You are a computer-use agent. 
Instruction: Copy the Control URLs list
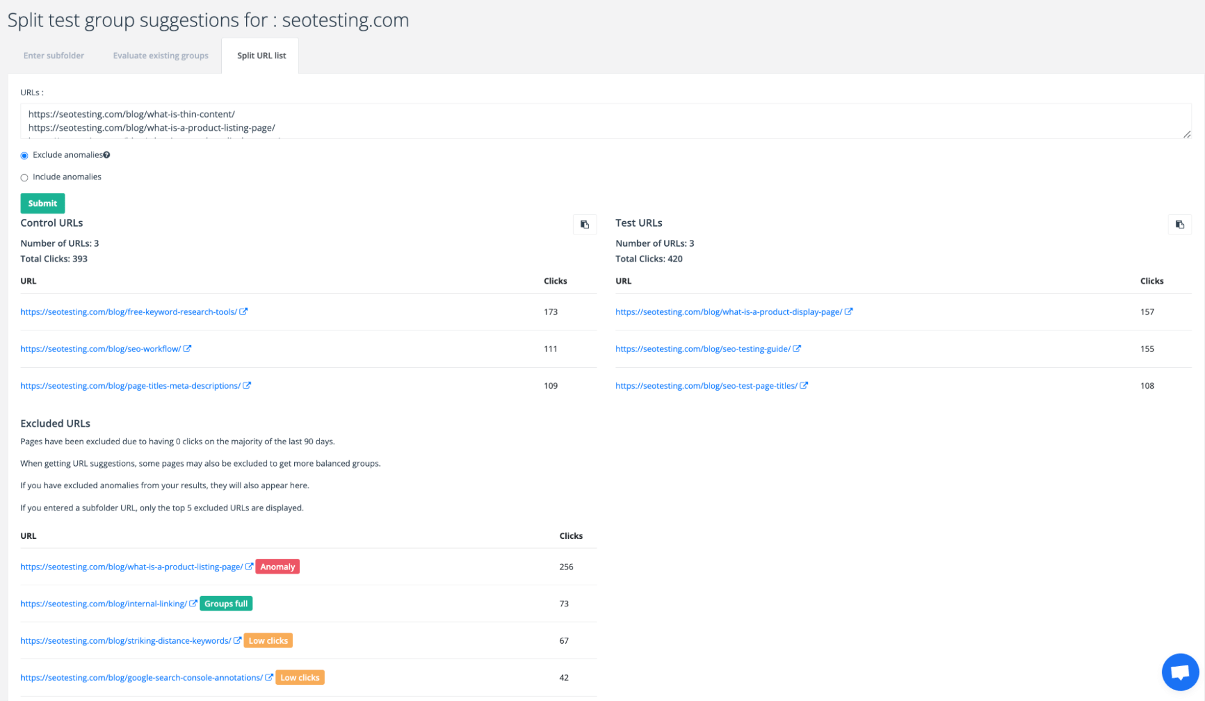584,224
